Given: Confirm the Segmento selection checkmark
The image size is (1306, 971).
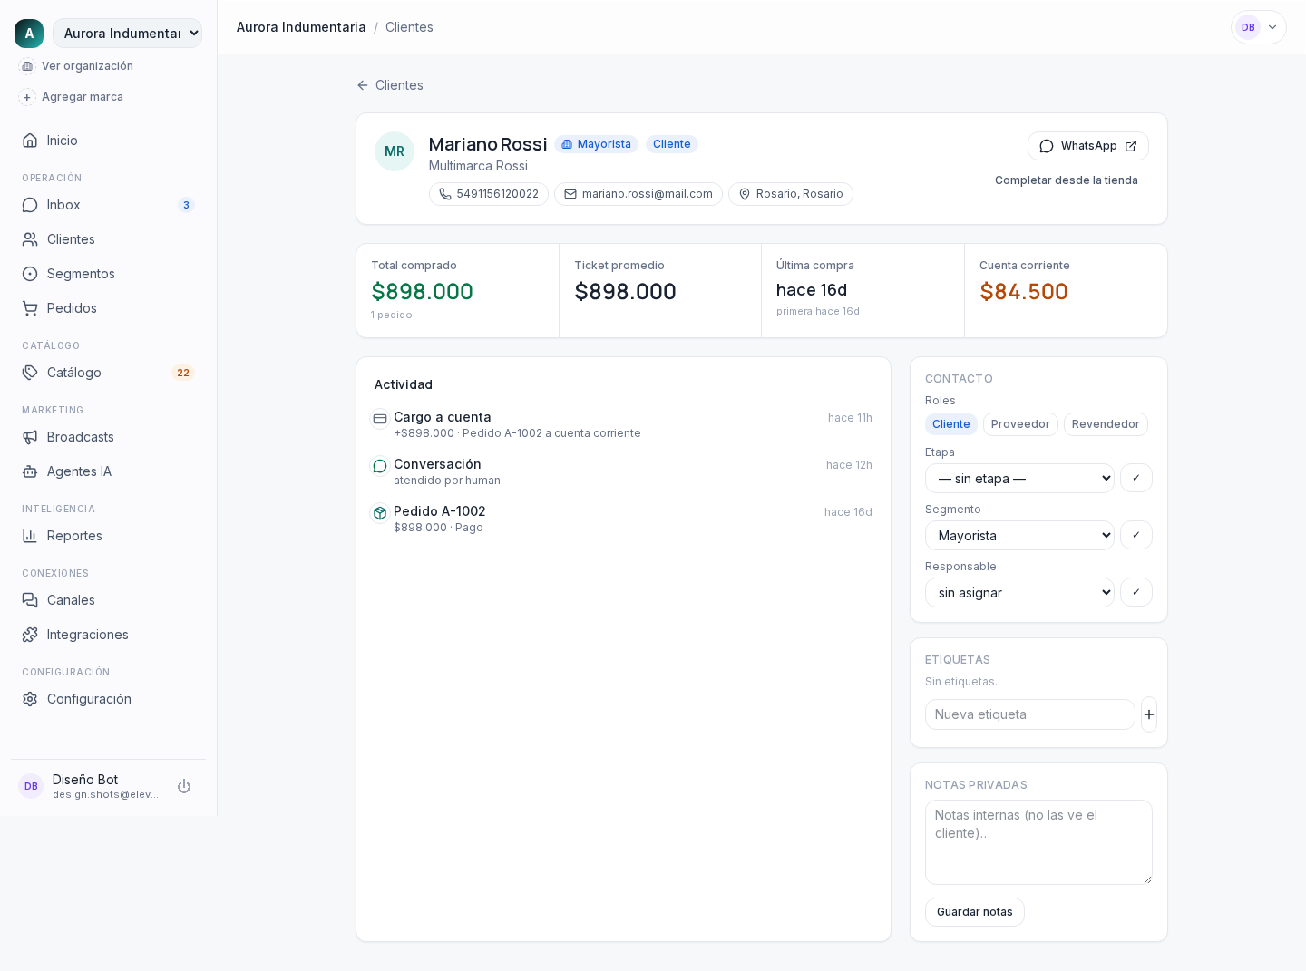Looking at the screenshot, I should (x=1136, y=535).
